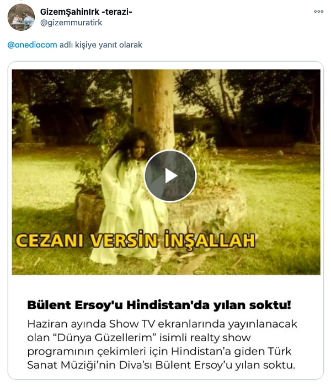
Task: Open the @gizemmuratirk handle
Action: tap(71, 23)
